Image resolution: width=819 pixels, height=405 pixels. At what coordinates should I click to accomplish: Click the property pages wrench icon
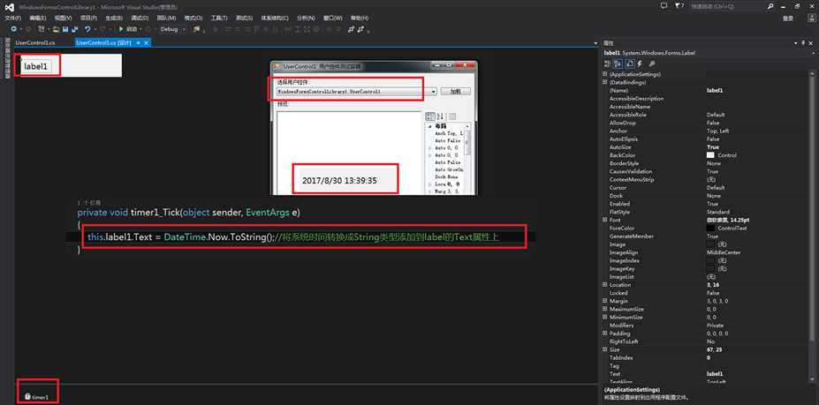click(x=652, y=64)
